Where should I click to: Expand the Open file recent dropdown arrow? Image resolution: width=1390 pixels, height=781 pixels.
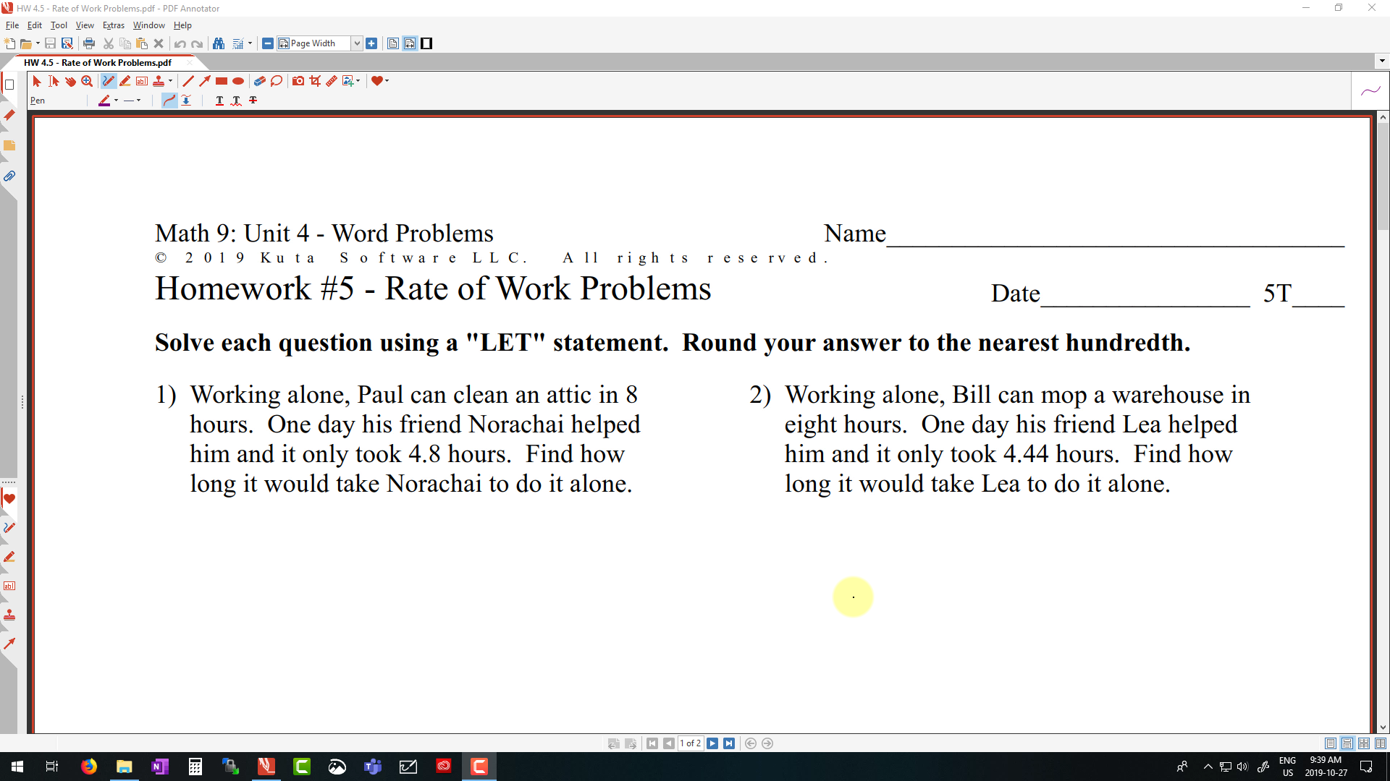38,43
